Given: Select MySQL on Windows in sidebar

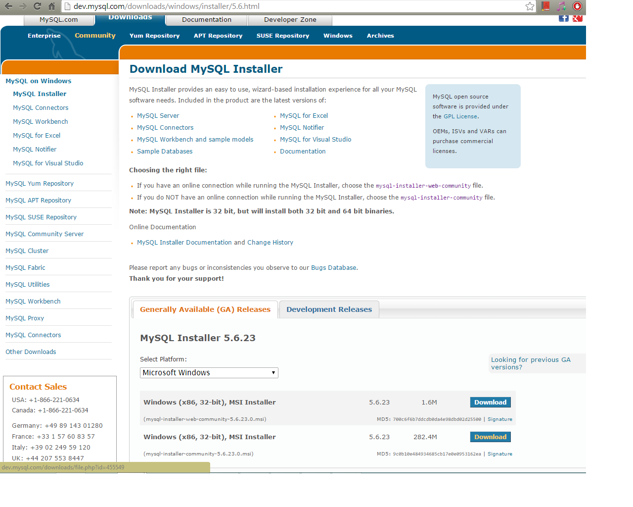Looking at the screenshot, I should tap(39, 81).
